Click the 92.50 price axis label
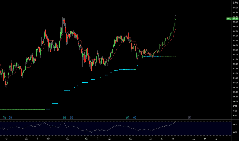Viewport: 239px width, 141px height. click(x=235, y=116)
